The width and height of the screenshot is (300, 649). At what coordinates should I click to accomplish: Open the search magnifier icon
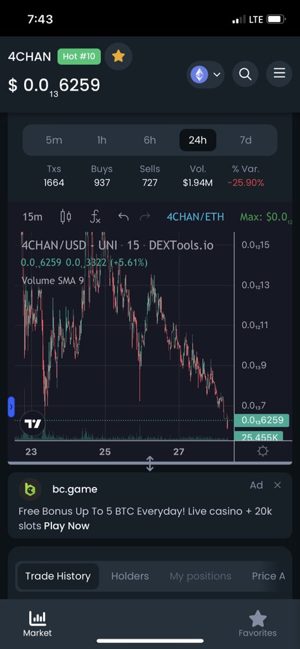pyautogui.click(x=245, y=75)
